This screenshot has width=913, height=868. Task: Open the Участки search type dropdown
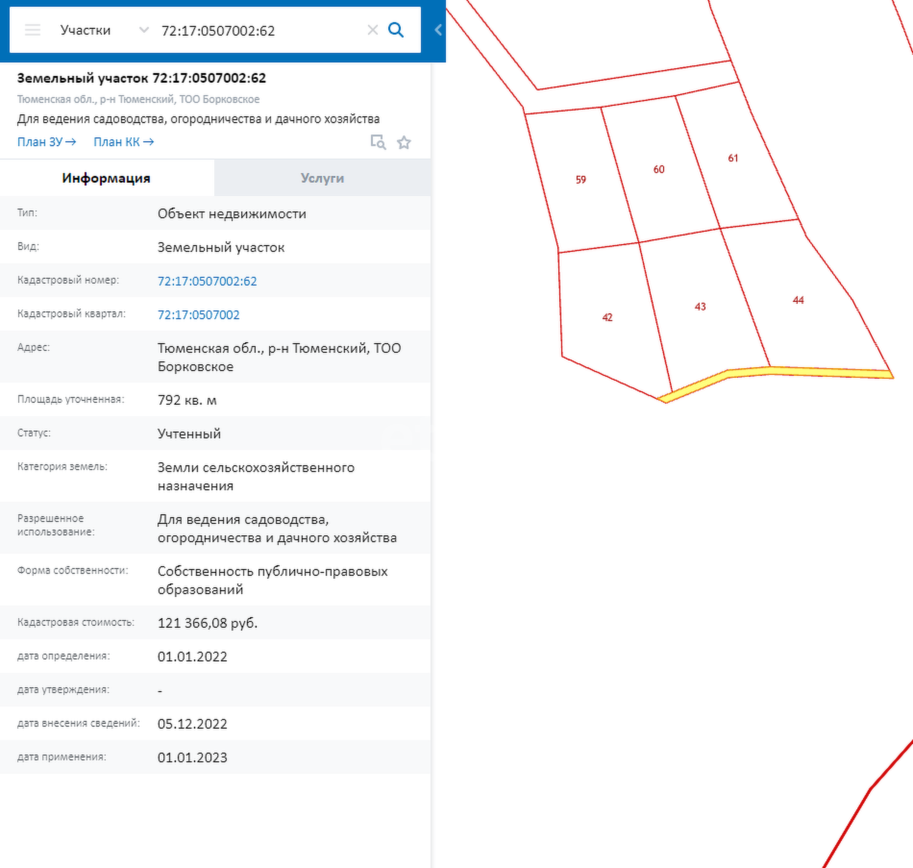pyautogui.click(x=105, y=30)
